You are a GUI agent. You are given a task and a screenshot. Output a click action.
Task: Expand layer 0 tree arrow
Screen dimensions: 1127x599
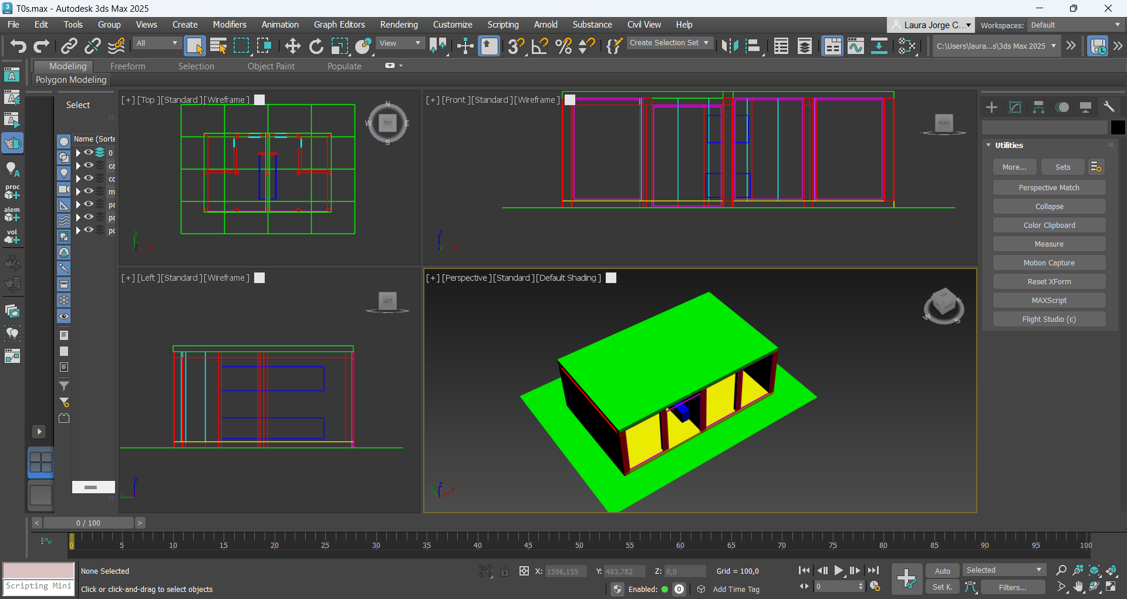pyautogui.click(x=77, y=153)
